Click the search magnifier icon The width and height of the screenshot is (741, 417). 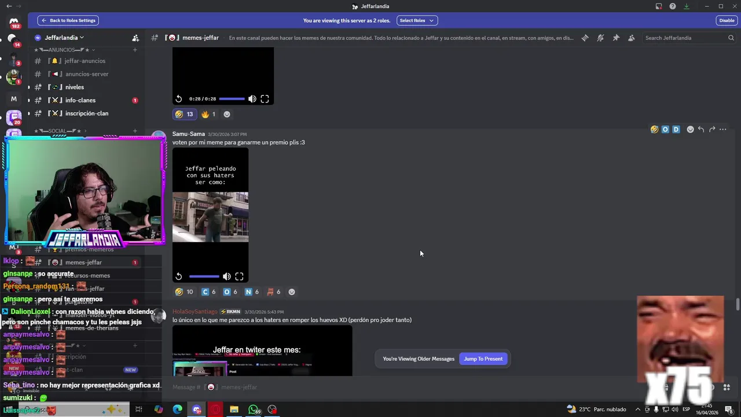(x=731, y=38)
